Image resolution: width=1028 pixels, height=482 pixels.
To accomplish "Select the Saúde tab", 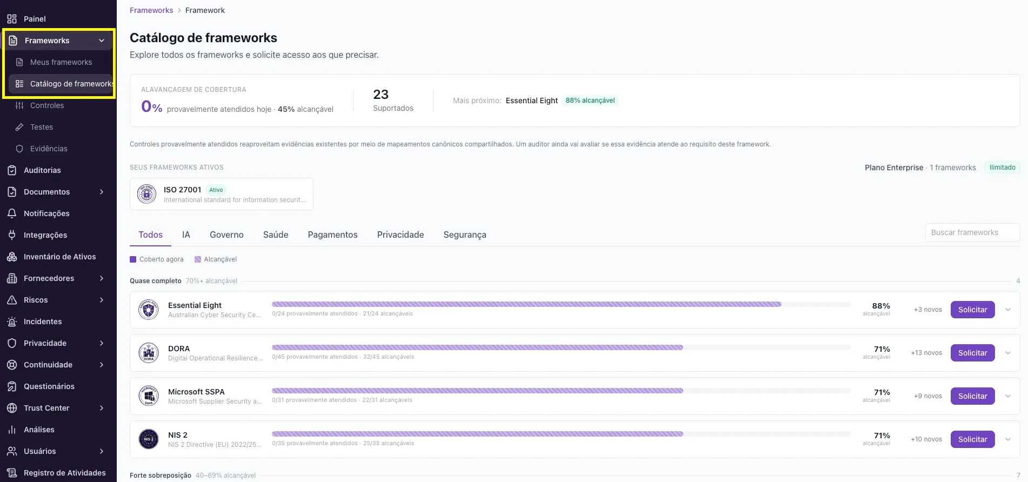I will 276,235.
